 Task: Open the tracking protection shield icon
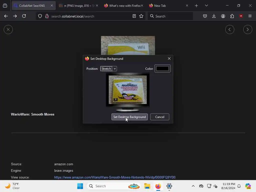[x=40, y=16]
